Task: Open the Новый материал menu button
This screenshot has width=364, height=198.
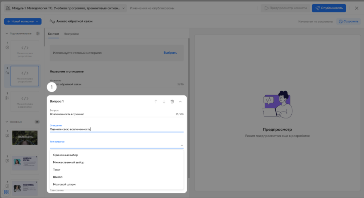Action: click(23, 22)
